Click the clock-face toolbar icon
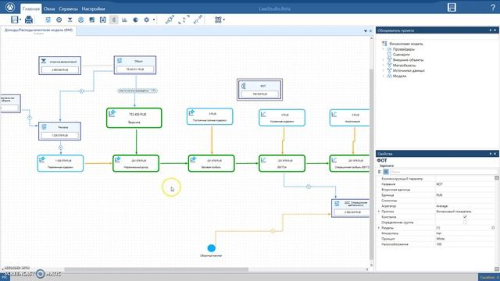Image resolution: width=500 pixels, height=281 pixels. [x=59, y=20]
